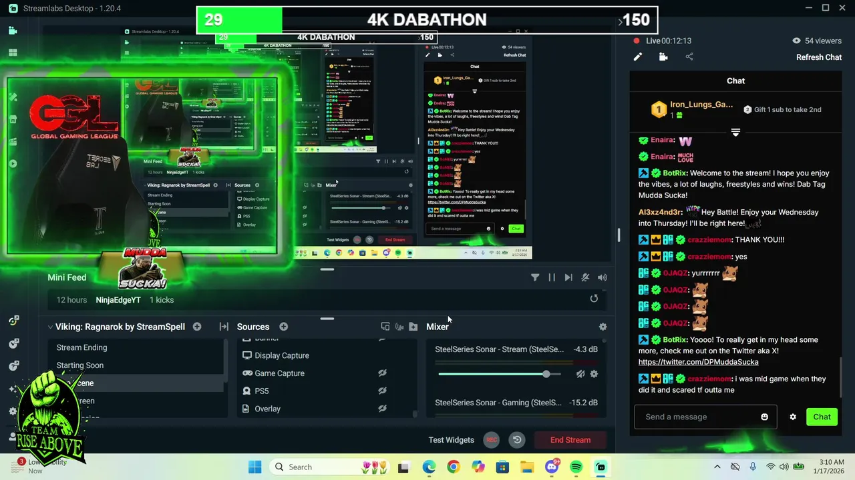The height and width of the screenshot is (480, 855).
Task: Click the sources list scrollbar
Action: pyautogui.click(x=415, y=415)
